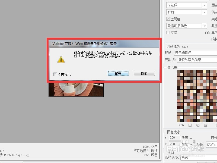The image size is (217, 163).
Task: Open the 扩散 dither method dropdown
Action: [x=187, y=12]
